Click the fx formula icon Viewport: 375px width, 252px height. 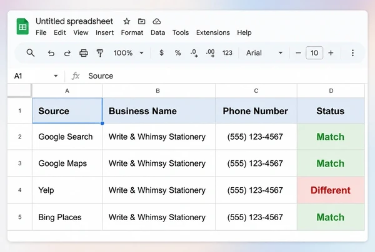(x=76, y=76)
